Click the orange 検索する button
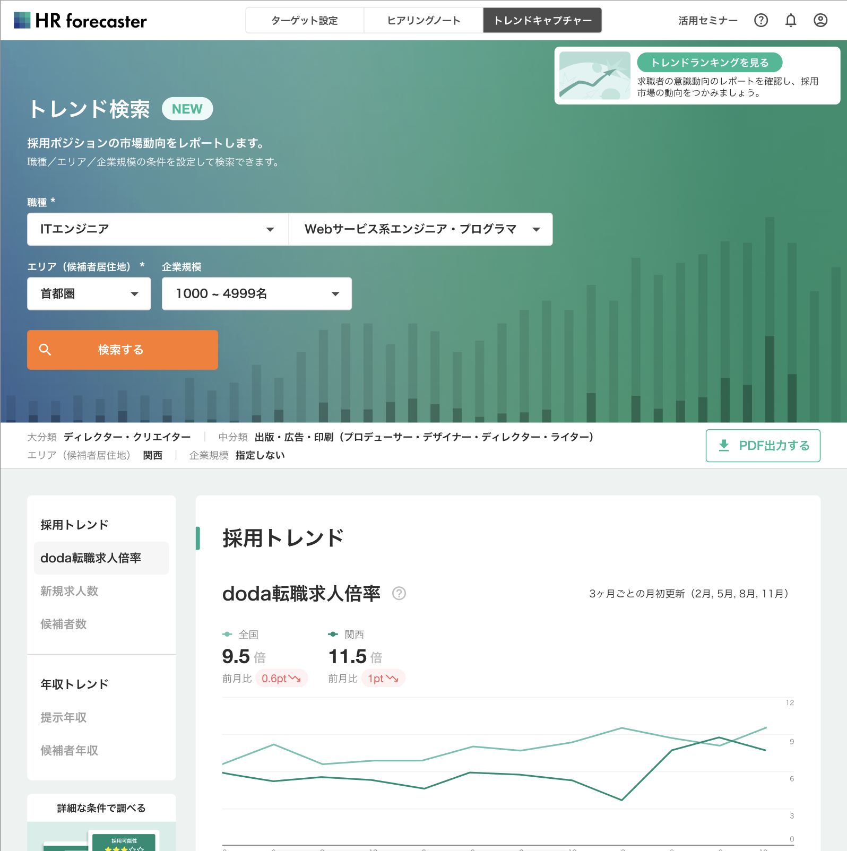Screen dimensions: 847x851 click(x=123, y=350)
